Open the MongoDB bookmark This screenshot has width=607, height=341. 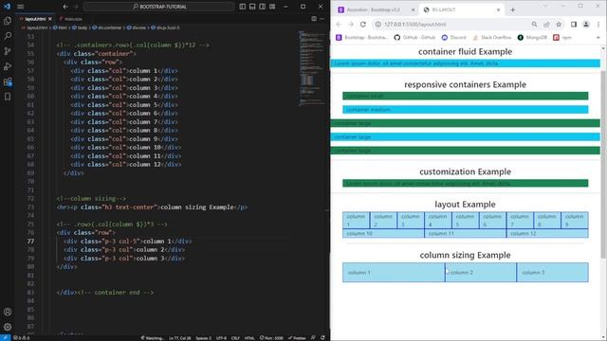(532, 38)
